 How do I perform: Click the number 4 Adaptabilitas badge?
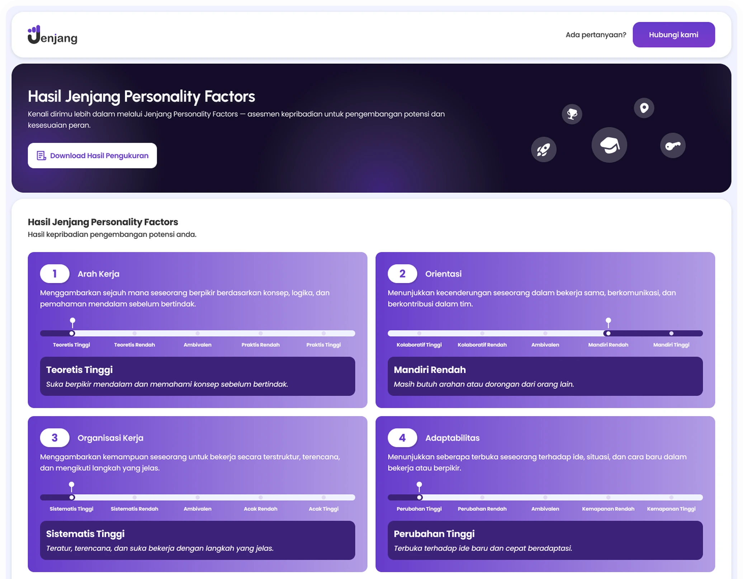402,438
